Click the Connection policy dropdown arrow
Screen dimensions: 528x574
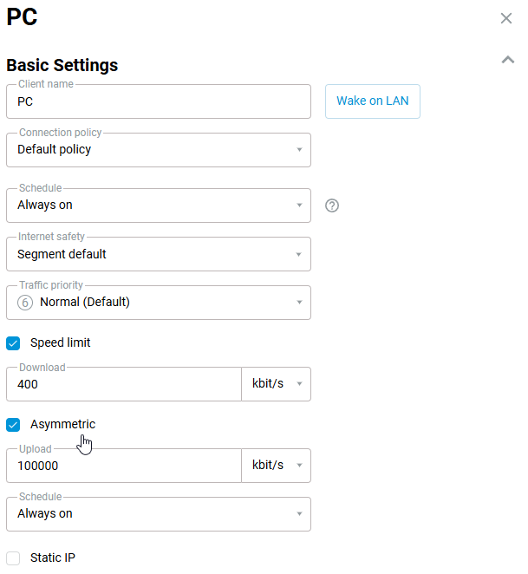point(299,150)
